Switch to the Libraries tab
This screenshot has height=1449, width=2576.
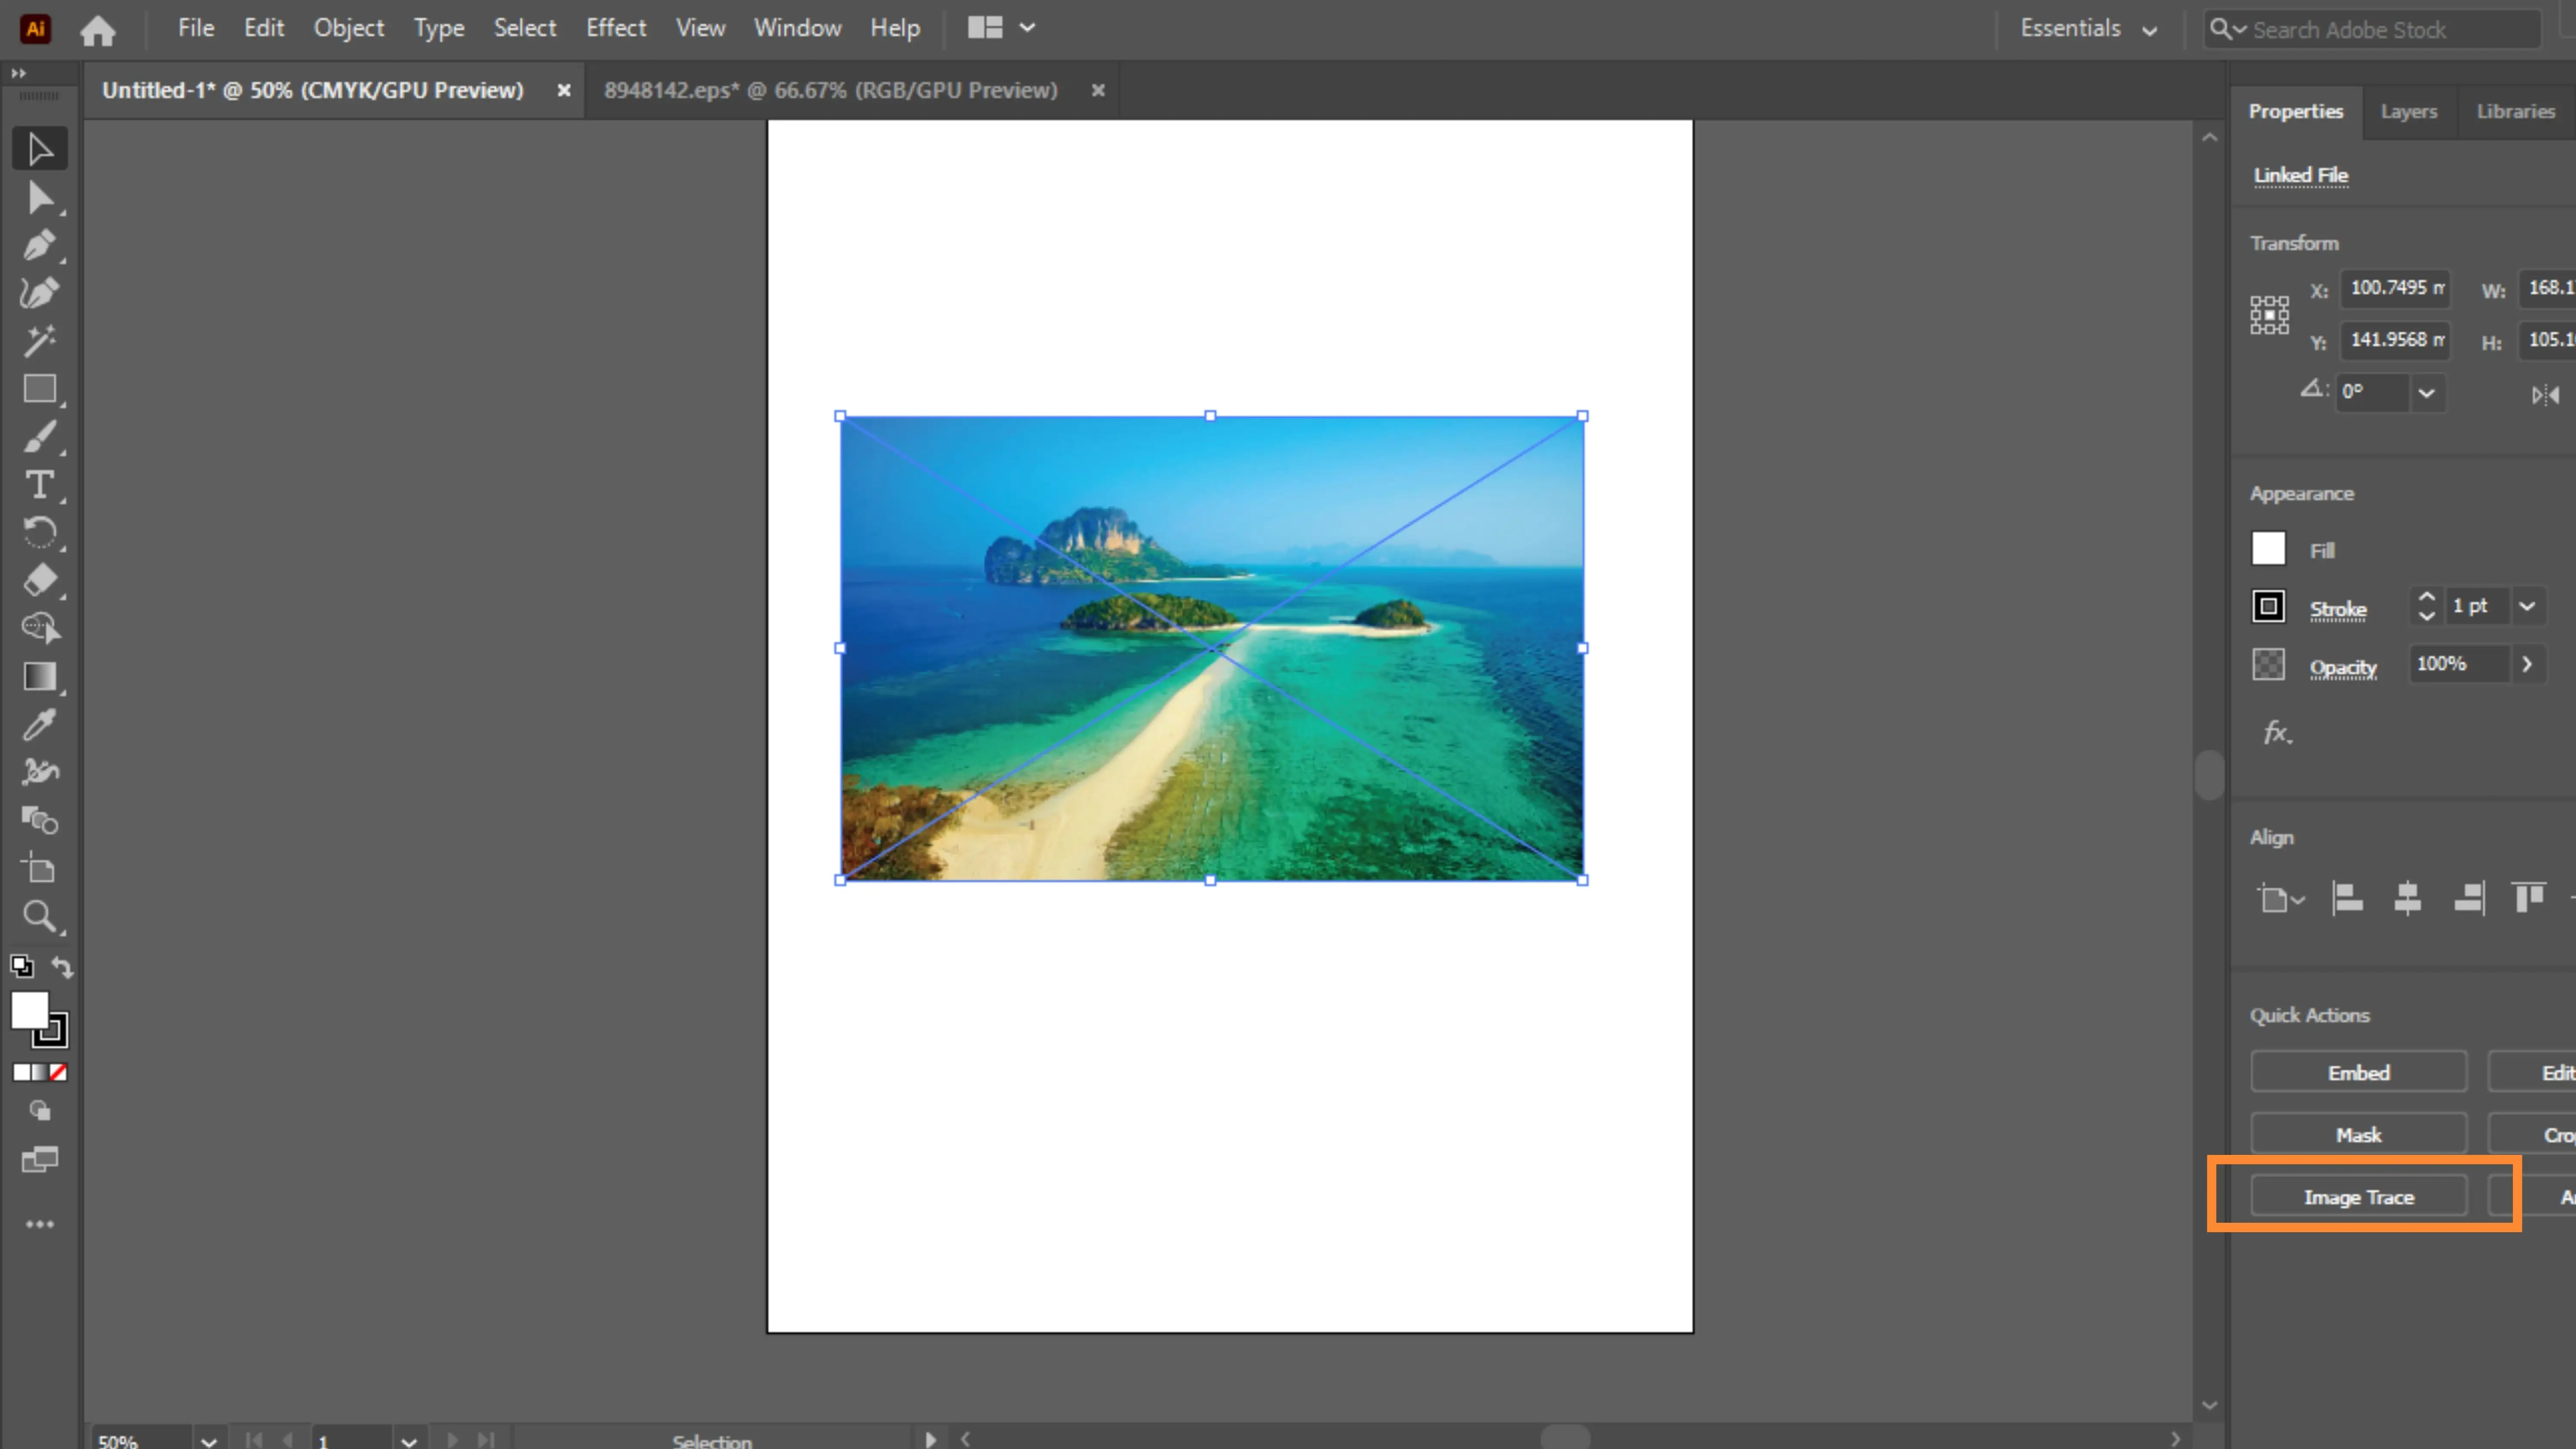coord(2515,111)
